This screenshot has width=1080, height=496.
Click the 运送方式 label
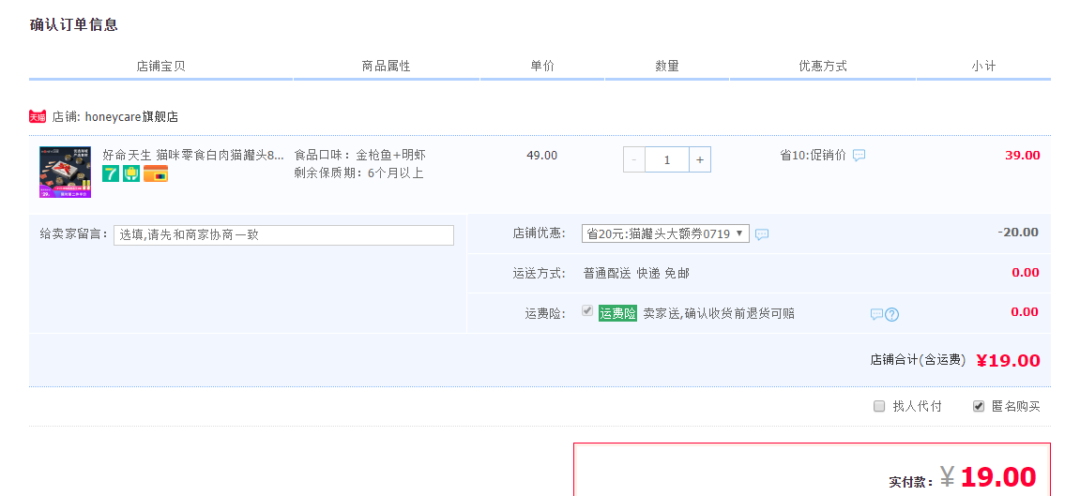(539, 274)
